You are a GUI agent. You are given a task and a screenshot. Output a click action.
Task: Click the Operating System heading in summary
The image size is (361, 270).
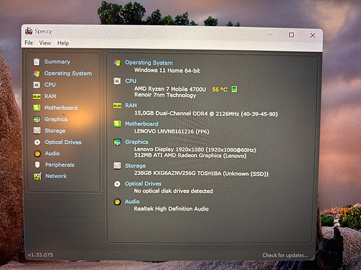click(149, 63)
